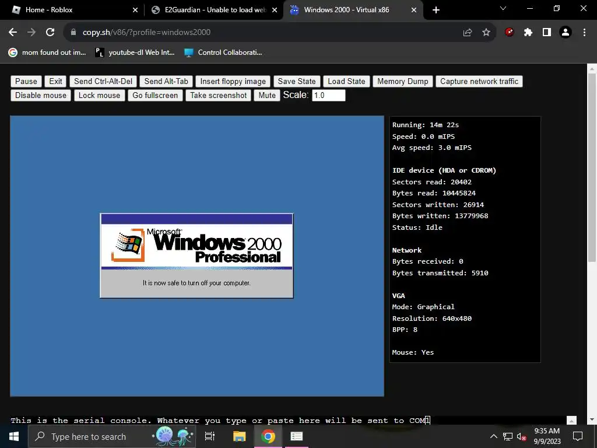Open Chrome's three-dot menu

(584, 33)
